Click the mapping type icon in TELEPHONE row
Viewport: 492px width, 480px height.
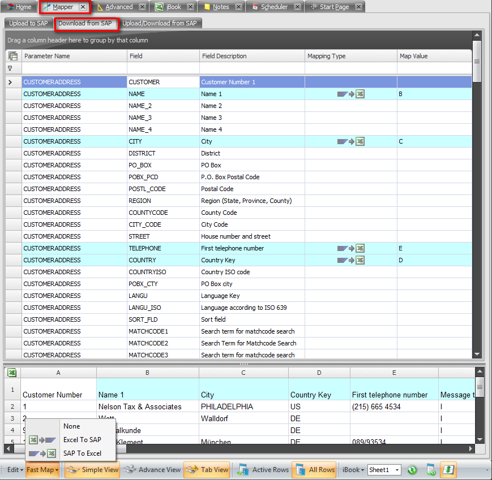350,248
